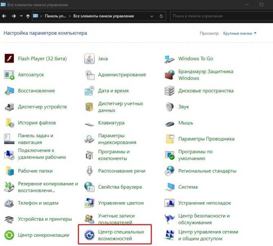Open the Клавиатура icon

click(90, 124)
